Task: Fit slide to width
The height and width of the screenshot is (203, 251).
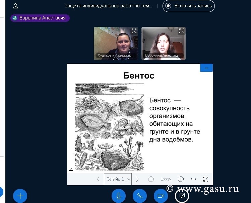Action: [193, 179]
